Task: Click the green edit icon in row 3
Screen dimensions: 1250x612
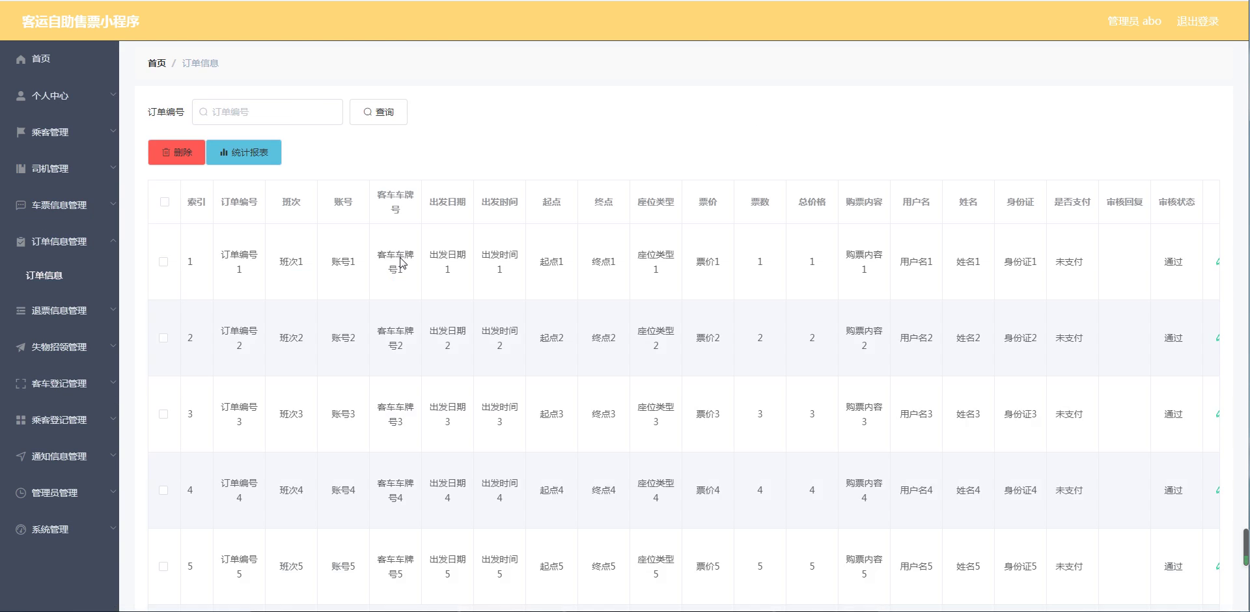Action: (1217, 414)
